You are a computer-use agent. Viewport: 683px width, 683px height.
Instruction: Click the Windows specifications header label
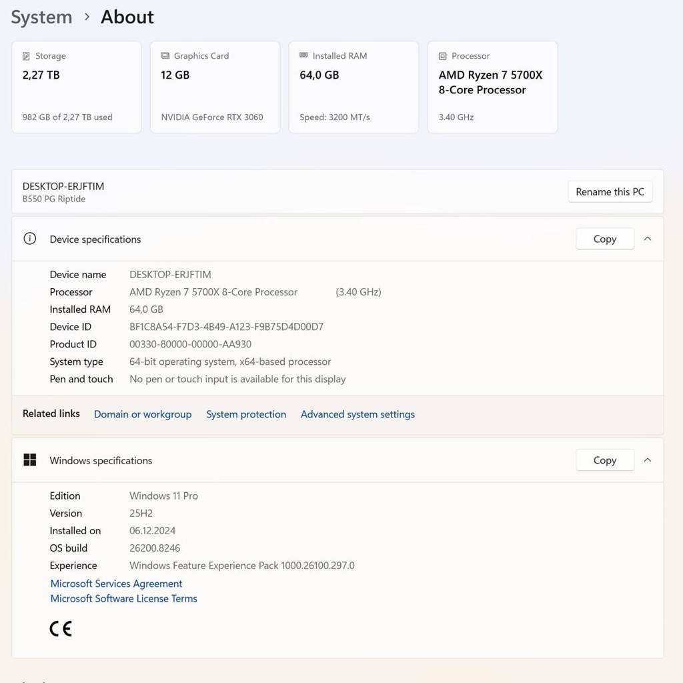point(101,460)
